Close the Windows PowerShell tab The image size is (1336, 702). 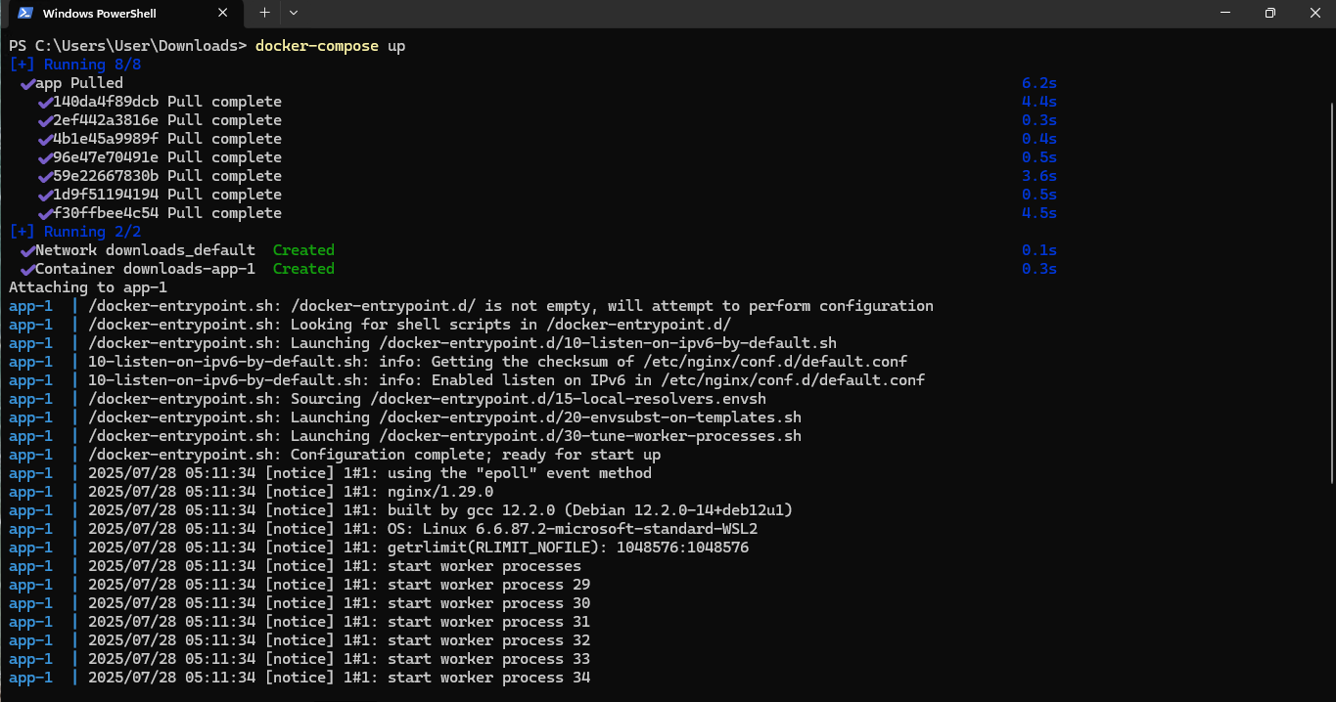pyautogui.click(x=223, y=14)
